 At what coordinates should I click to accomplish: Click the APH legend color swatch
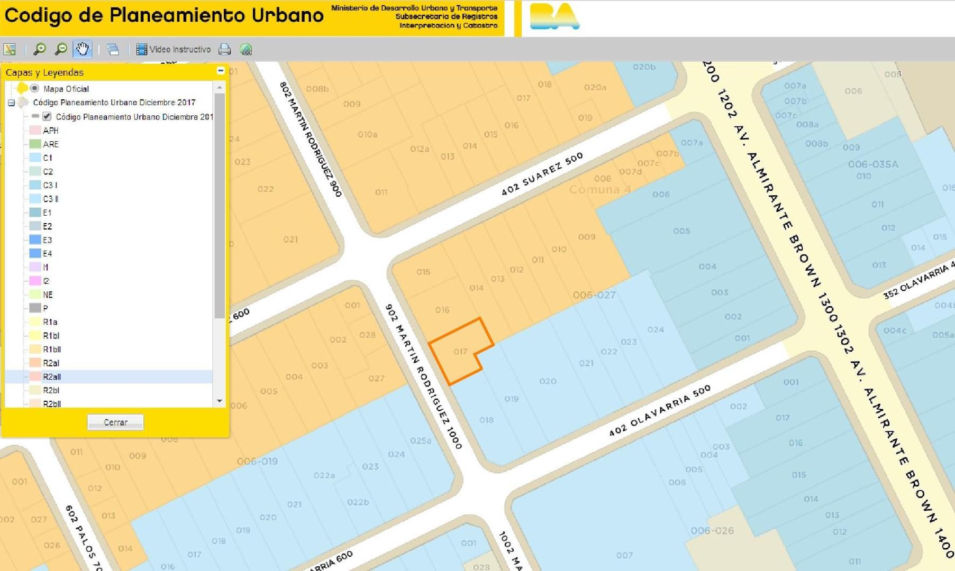coord(35,130)
